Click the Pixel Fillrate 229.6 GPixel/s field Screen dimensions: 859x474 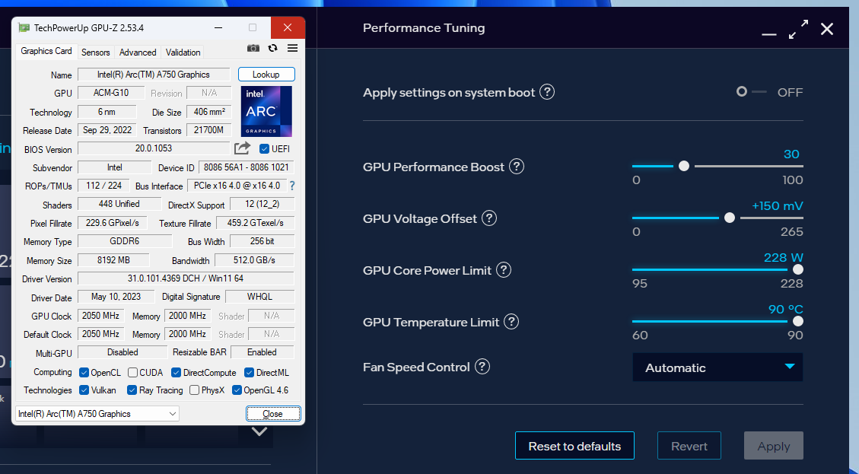pyautogui.click(x=113, y=222)
